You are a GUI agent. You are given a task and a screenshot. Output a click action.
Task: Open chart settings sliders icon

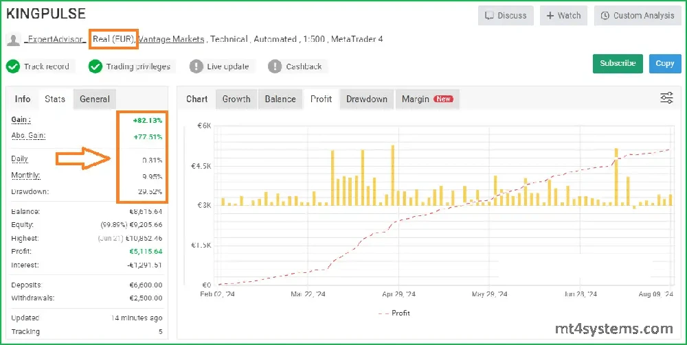(666, 98)
